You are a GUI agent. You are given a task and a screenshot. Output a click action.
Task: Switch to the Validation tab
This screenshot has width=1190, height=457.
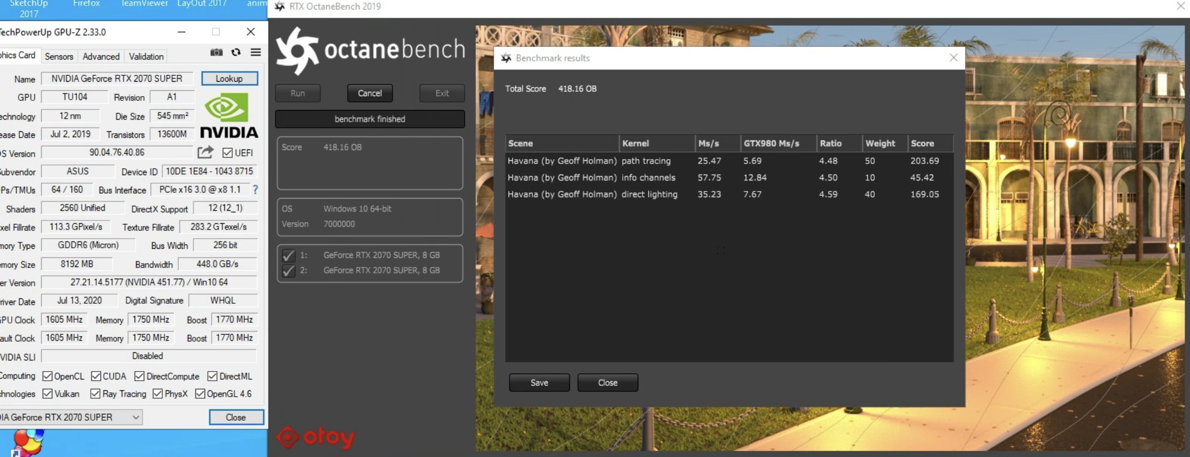tap(146, 57)
